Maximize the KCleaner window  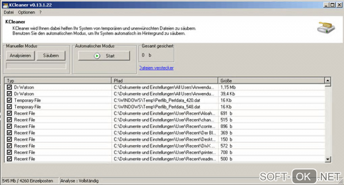point(333,5)
